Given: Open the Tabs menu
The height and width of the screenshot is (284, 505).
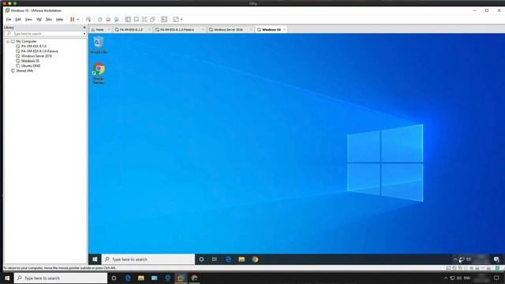Looking at the screenshot, I should [x=49, y=19].
